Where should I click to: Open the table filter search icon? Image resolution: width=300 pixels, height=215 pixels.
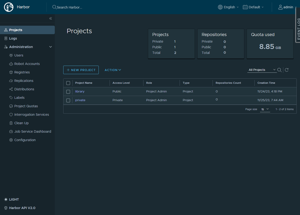point(279,70)
